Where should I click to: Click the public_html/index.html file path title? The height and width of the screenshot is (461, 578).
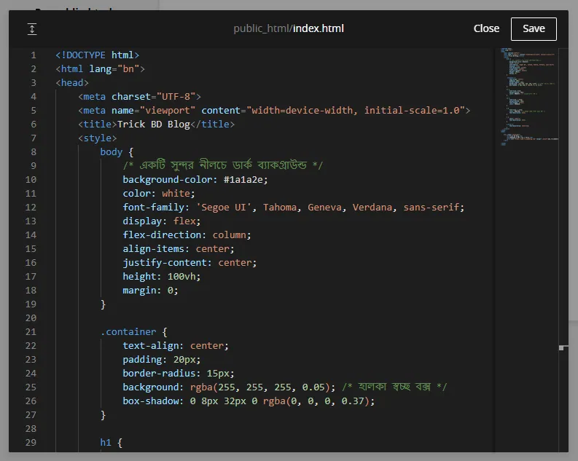tap(289, 28)
